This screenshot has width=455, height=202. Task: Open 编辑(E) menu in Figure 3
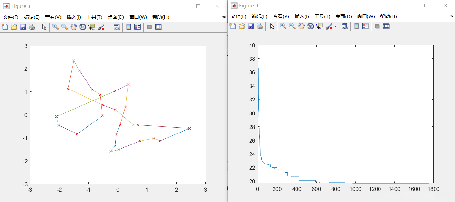32,17
